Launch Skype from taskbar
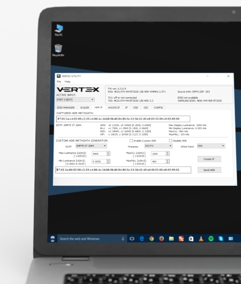Image resolution: width=241 pixels, height=284 pixels. point(221,239)
